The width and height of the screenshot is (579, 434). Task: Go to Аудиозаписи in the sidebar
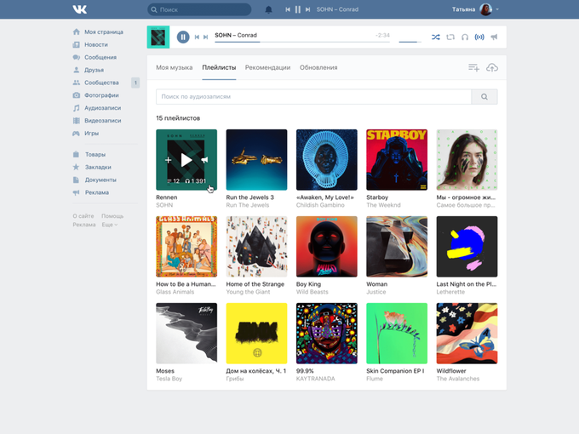103,108
